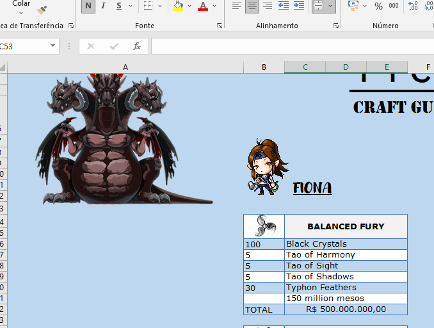Screen dimensions: 434x328
Task: Select column F header
Action: pyautogui.click(x=421, y=67)
